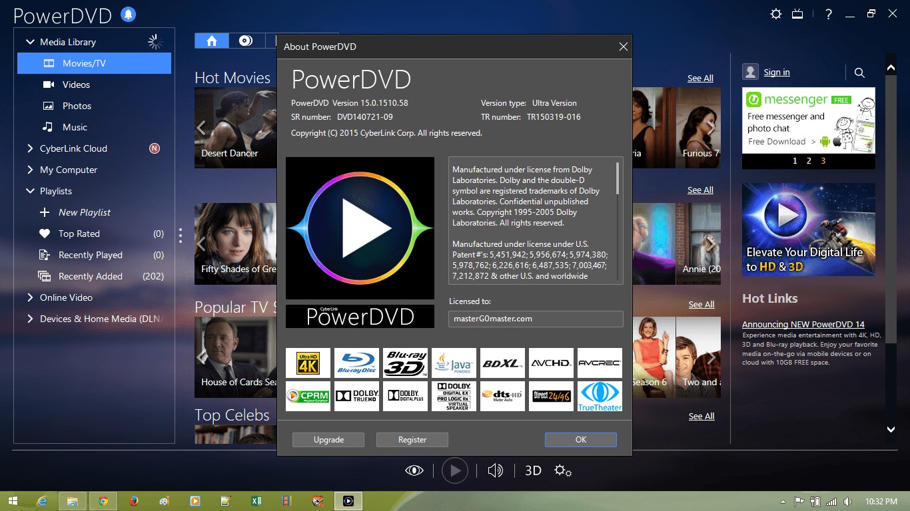Click the Elevate Your Digital Life banner
Viewport: 910px width, 511px height.
(809, 230)
